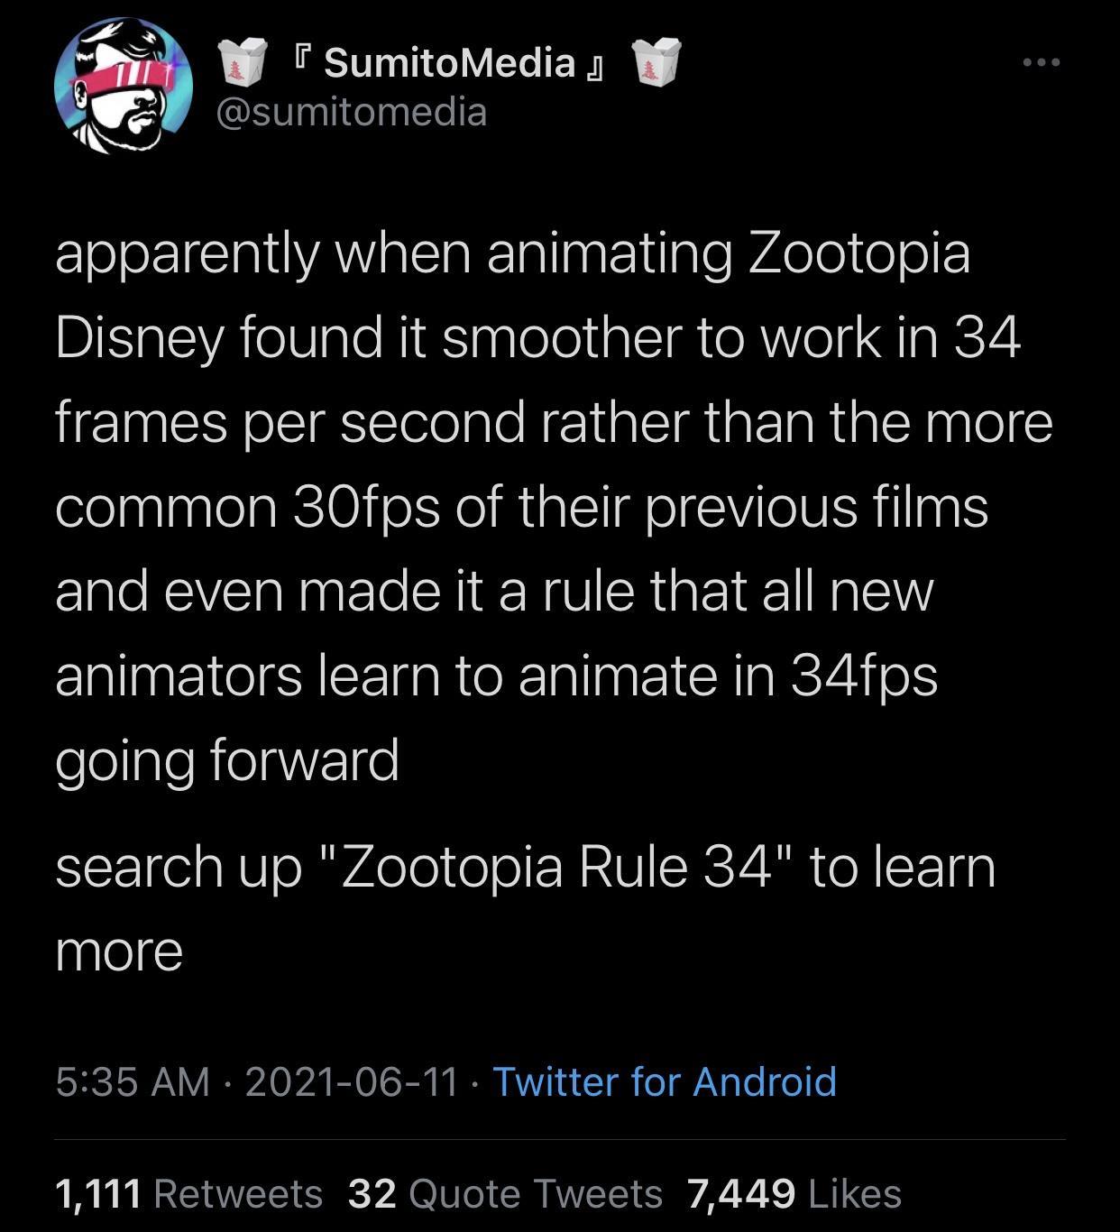Open the three-dot more options menu
The image size is (1120, 1232).
pos(1042,62)
